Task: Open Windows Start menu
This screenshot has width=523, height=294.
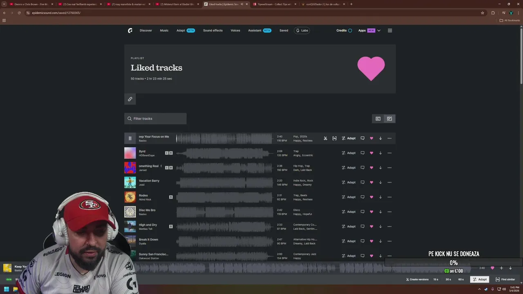Action: pos(7,290)
